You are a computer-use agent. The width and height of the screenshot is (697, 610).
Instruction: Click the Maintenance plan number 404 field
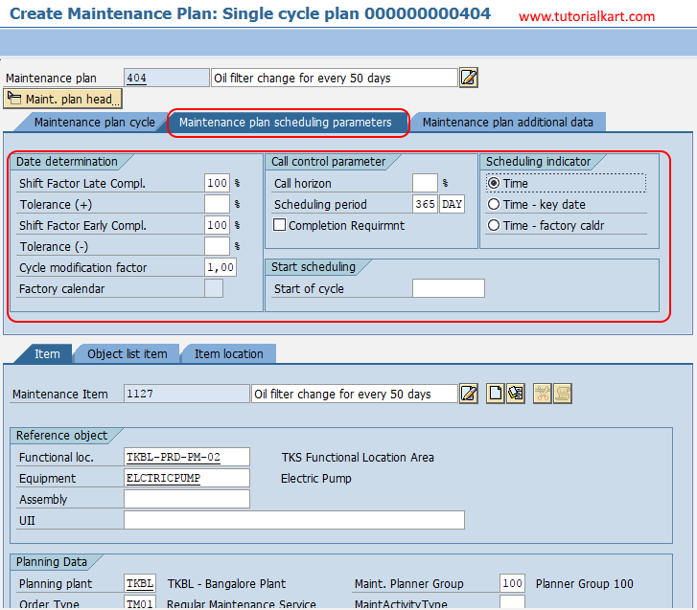tap(166, 78)
